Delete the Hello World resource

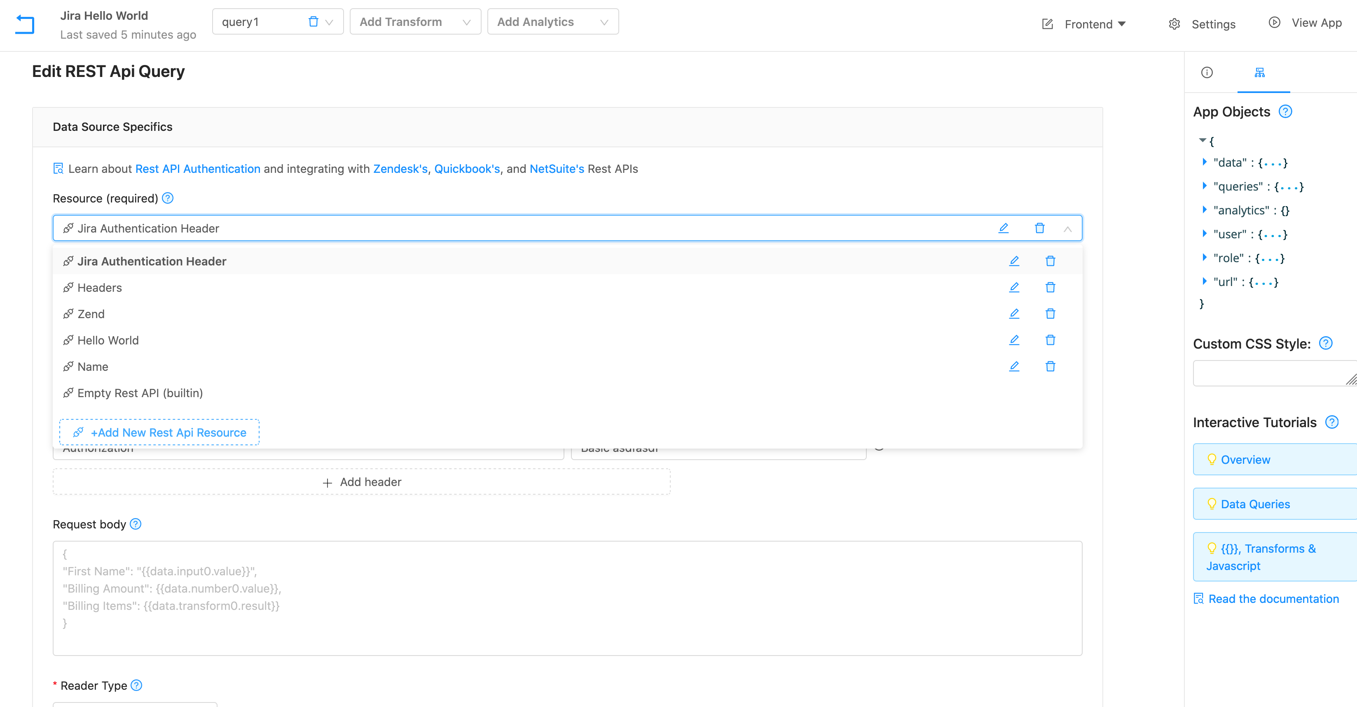pos(1051,340)
